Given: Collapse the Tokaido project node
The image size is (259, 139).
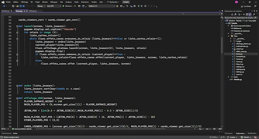Looking at the screenshot, I should pos(226,24).
